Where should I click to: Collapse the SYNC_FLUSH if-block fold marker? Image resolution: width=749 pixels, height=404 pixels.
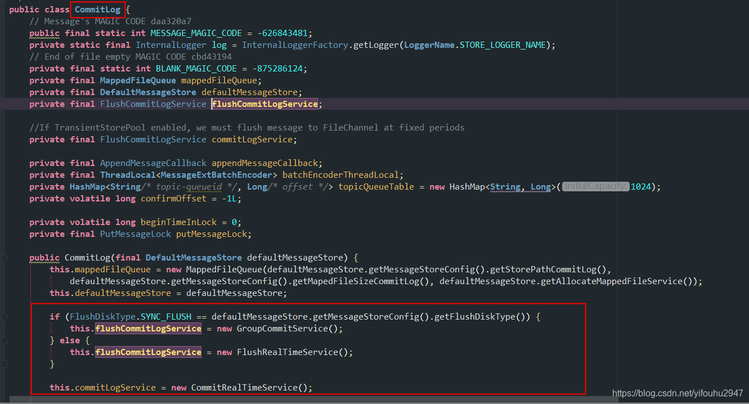4,317
